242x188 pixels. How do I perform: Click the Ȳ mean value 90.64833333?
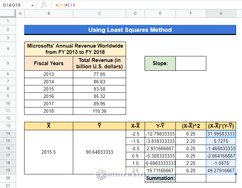[x=99, y=152]
